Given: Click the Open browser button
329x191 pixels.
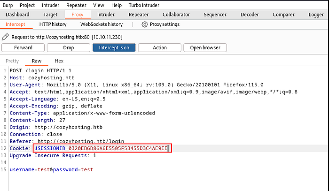Looking at the screenshot, I should (205, 47).
